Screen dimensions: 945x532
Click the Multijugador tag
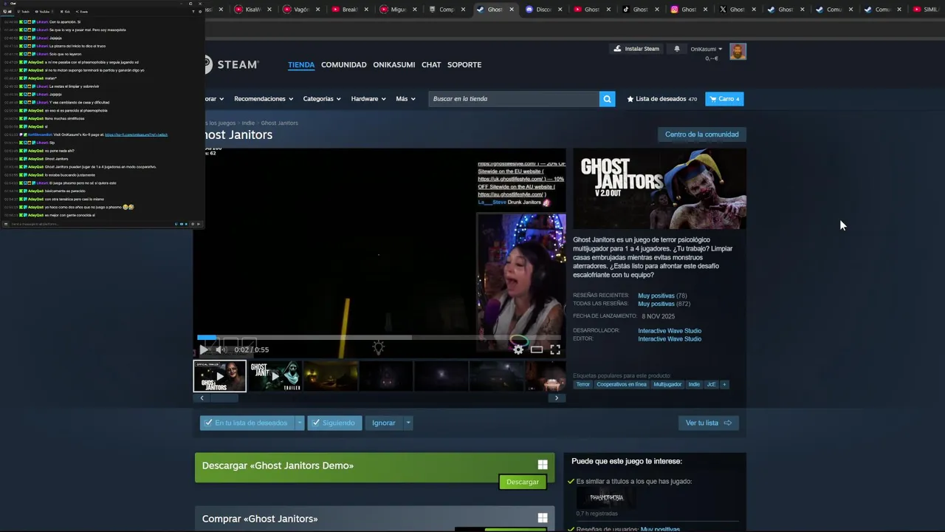[667, 384]
